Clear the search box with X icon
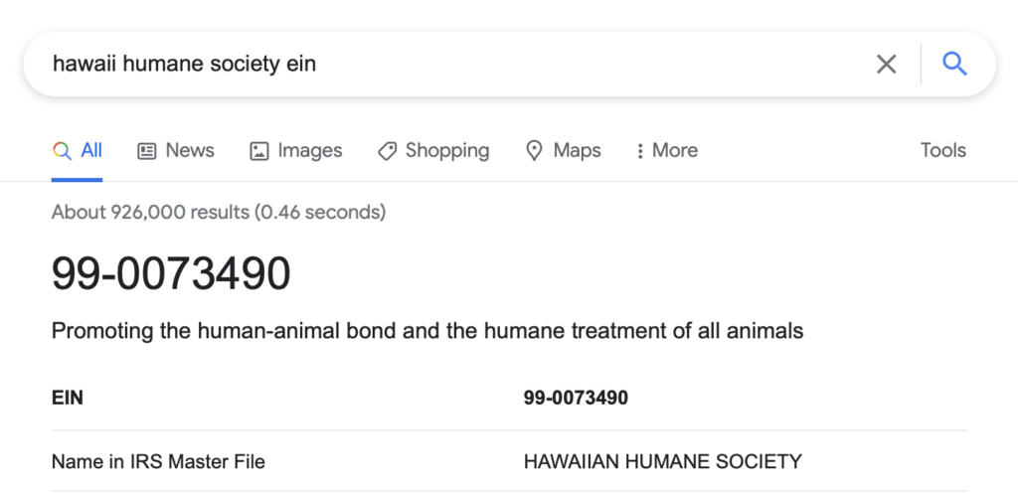1018x493 pixels. 886,65
